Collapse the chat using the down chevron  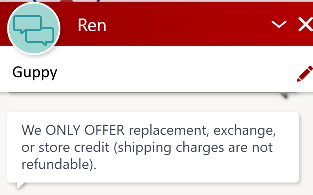point(279,24)
